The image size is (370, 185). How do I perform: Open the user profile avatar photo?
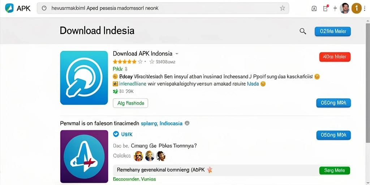click(x=345, y=8)
